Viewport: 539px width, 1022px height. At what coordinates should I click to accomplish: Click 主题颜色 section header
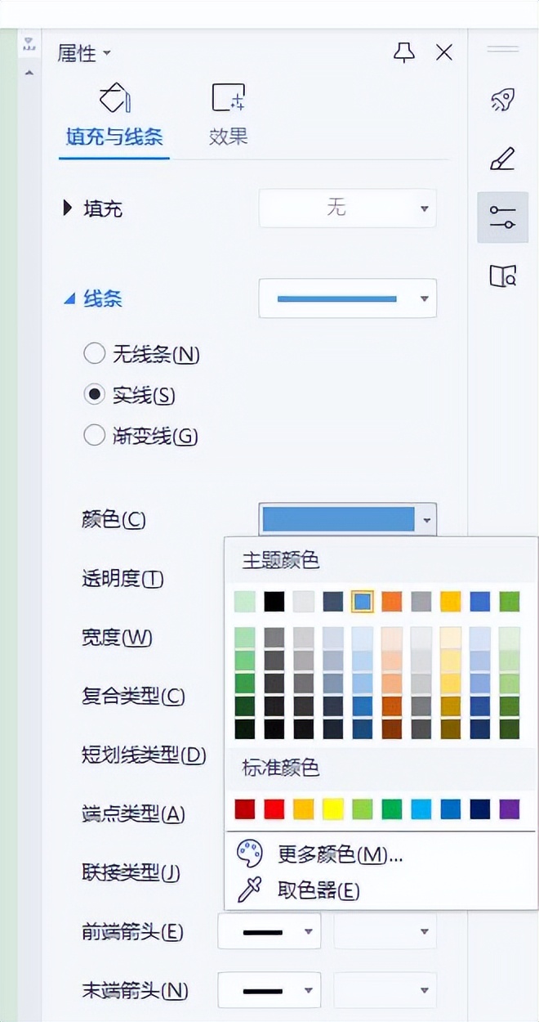280,560
